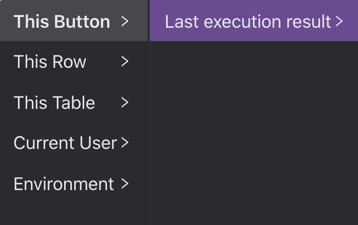Click the blank space below Environment
The image size is (358, 225).
pos(72,211)
